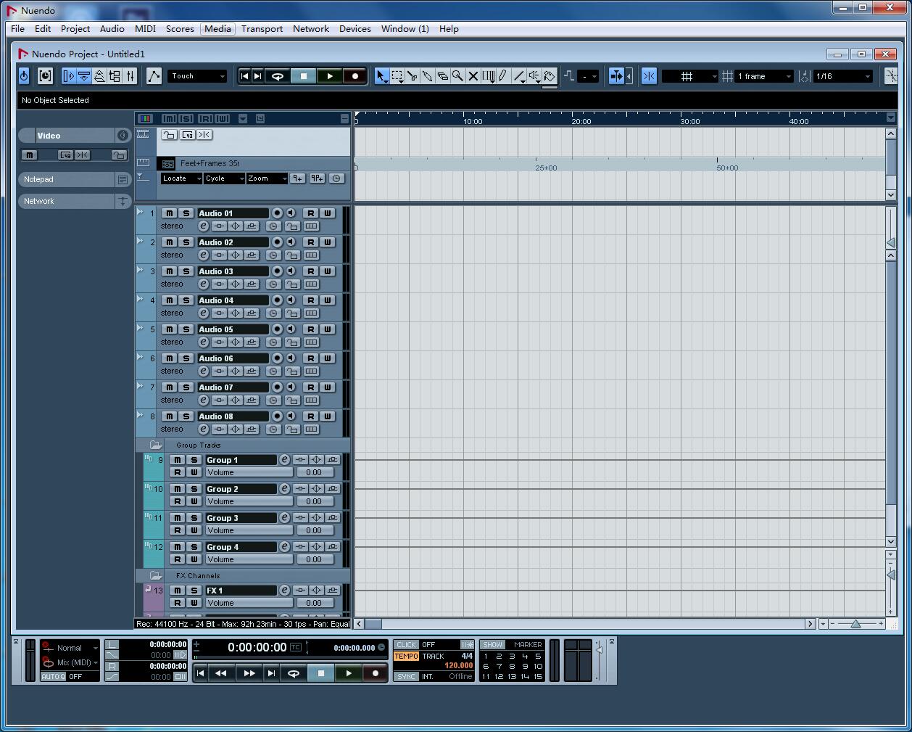Select the Range Selection tool
This screenshot has height=732, width=912.
(399, 76)
